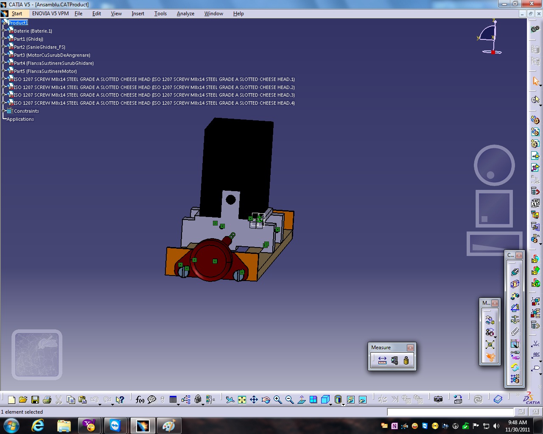Select the Applications tree item

click(x=20, y=119)
